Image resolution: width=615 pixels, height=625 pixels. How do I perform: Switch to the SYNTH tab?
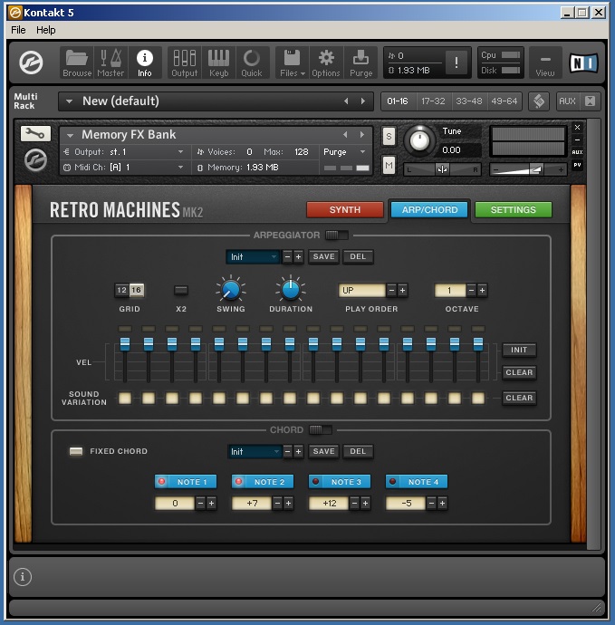click(x=344, y=210)
